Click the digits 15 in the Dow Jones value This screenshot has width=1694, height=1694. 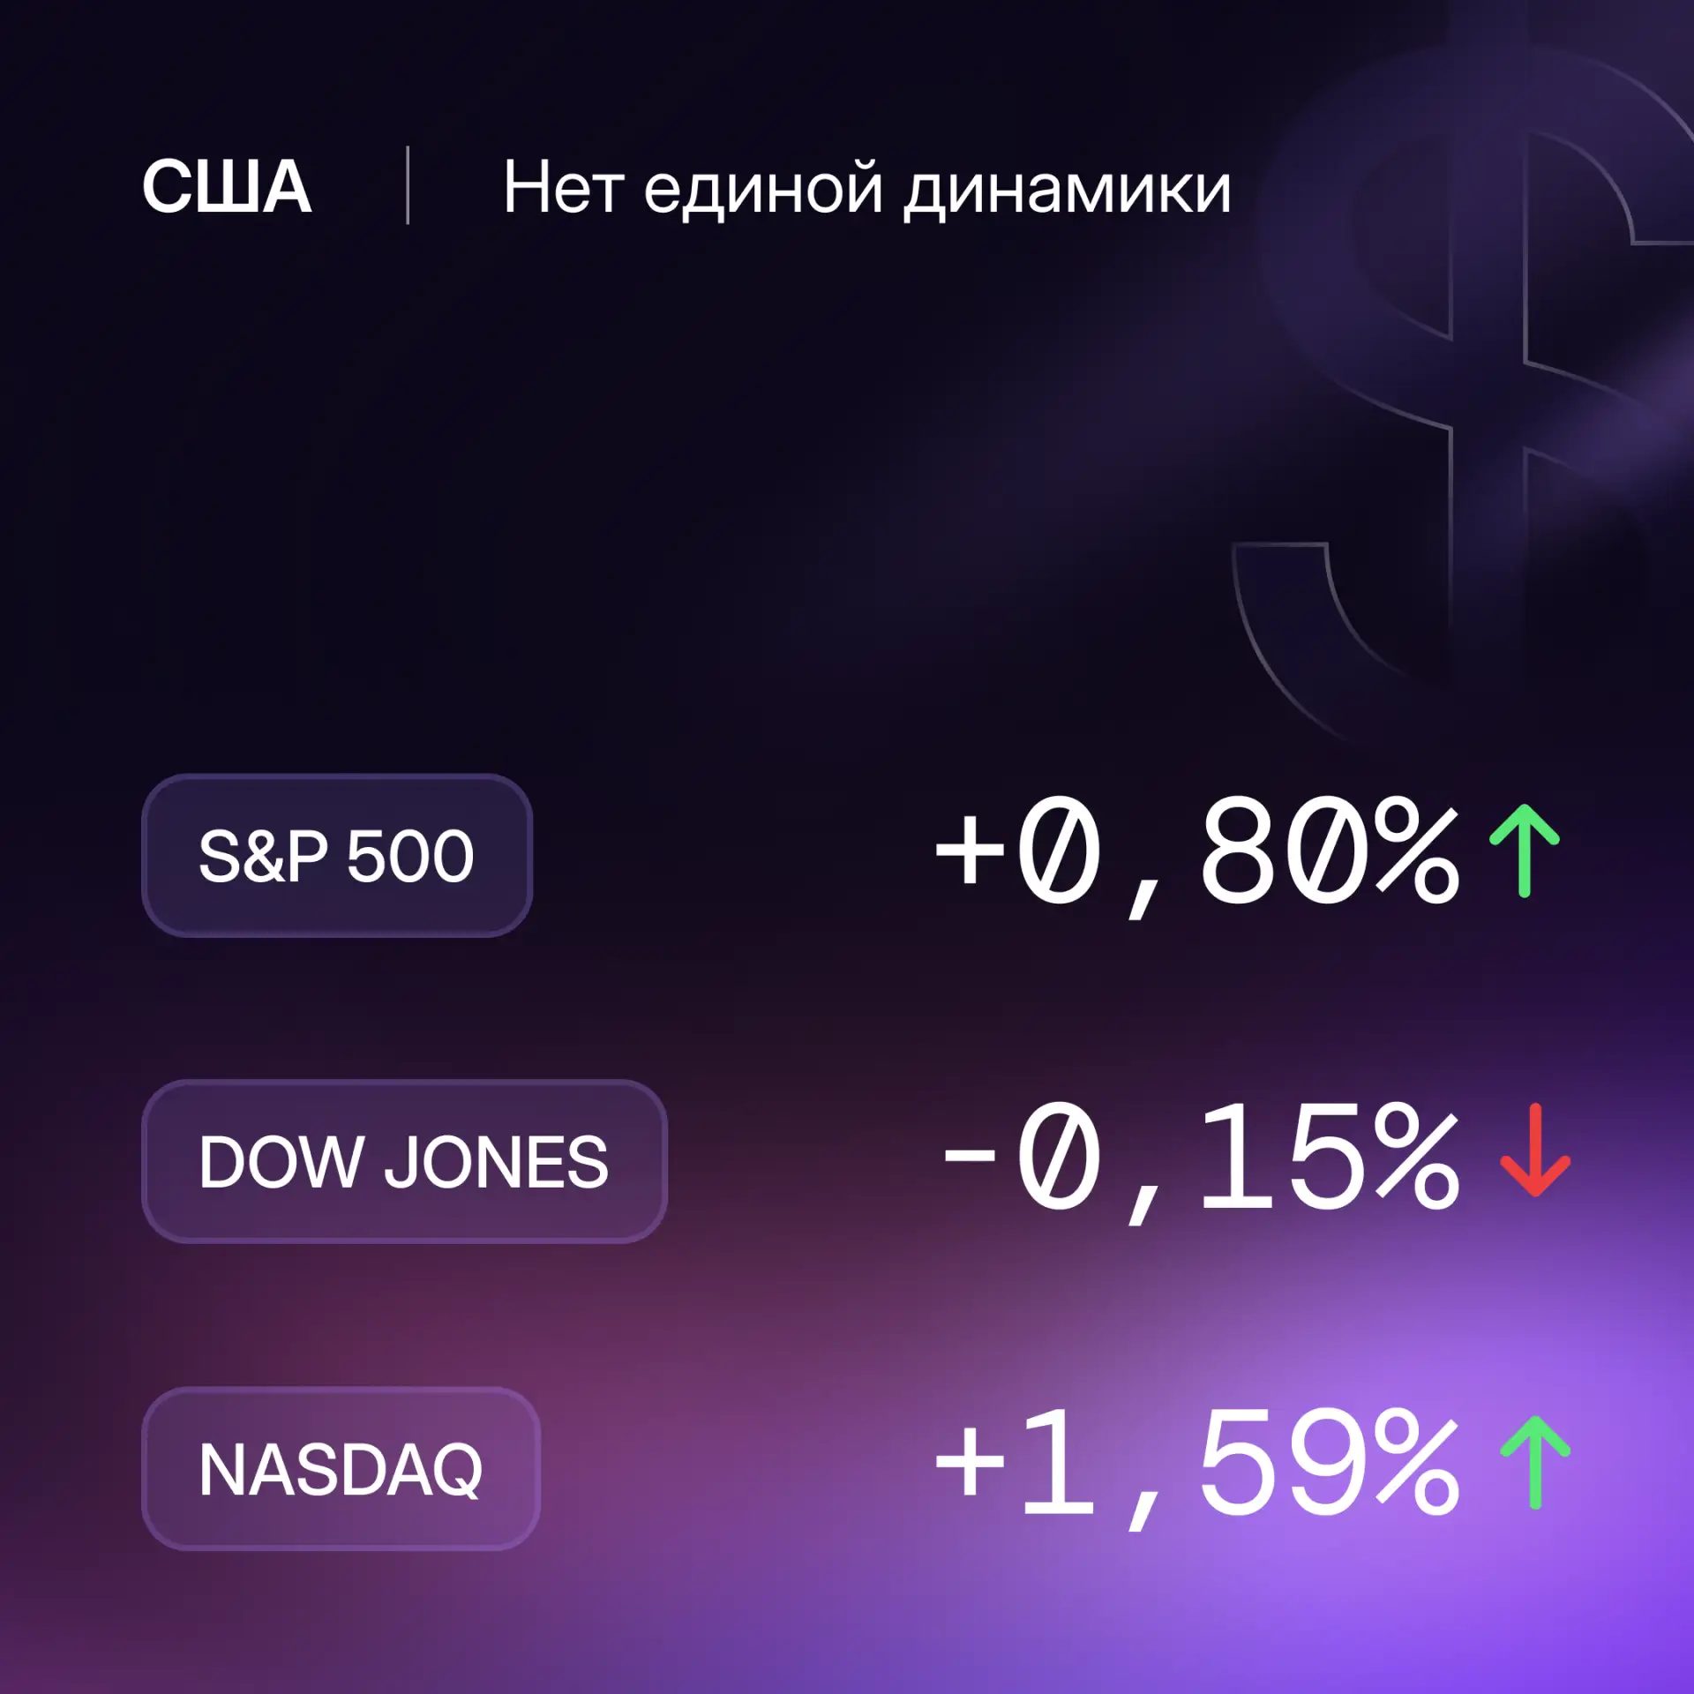[x=1282, y=1157]
